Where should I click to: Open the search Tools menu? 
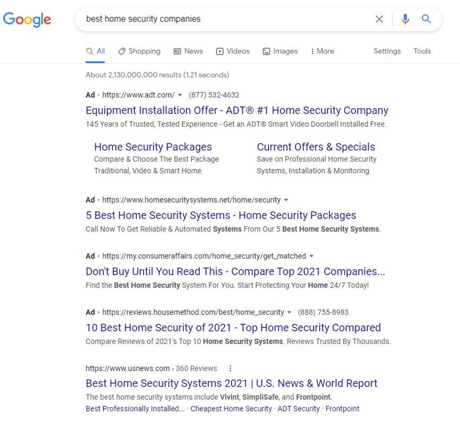pyautogui.click(x=422, y=51)
